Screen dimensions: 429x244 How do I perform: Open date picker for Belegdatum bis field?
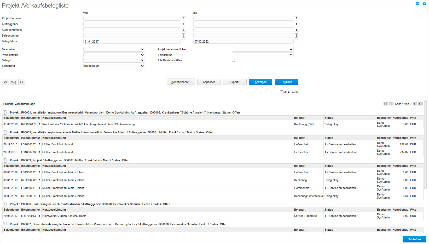pyautogui.click(x=296, y=41)
